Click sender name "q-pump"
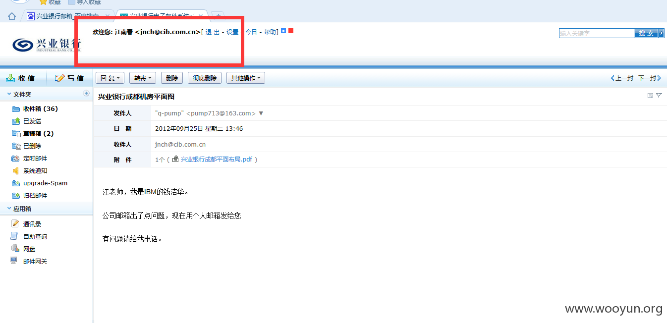Image resolution: width=667 pixels, height=323 pixels. [169, 113]
